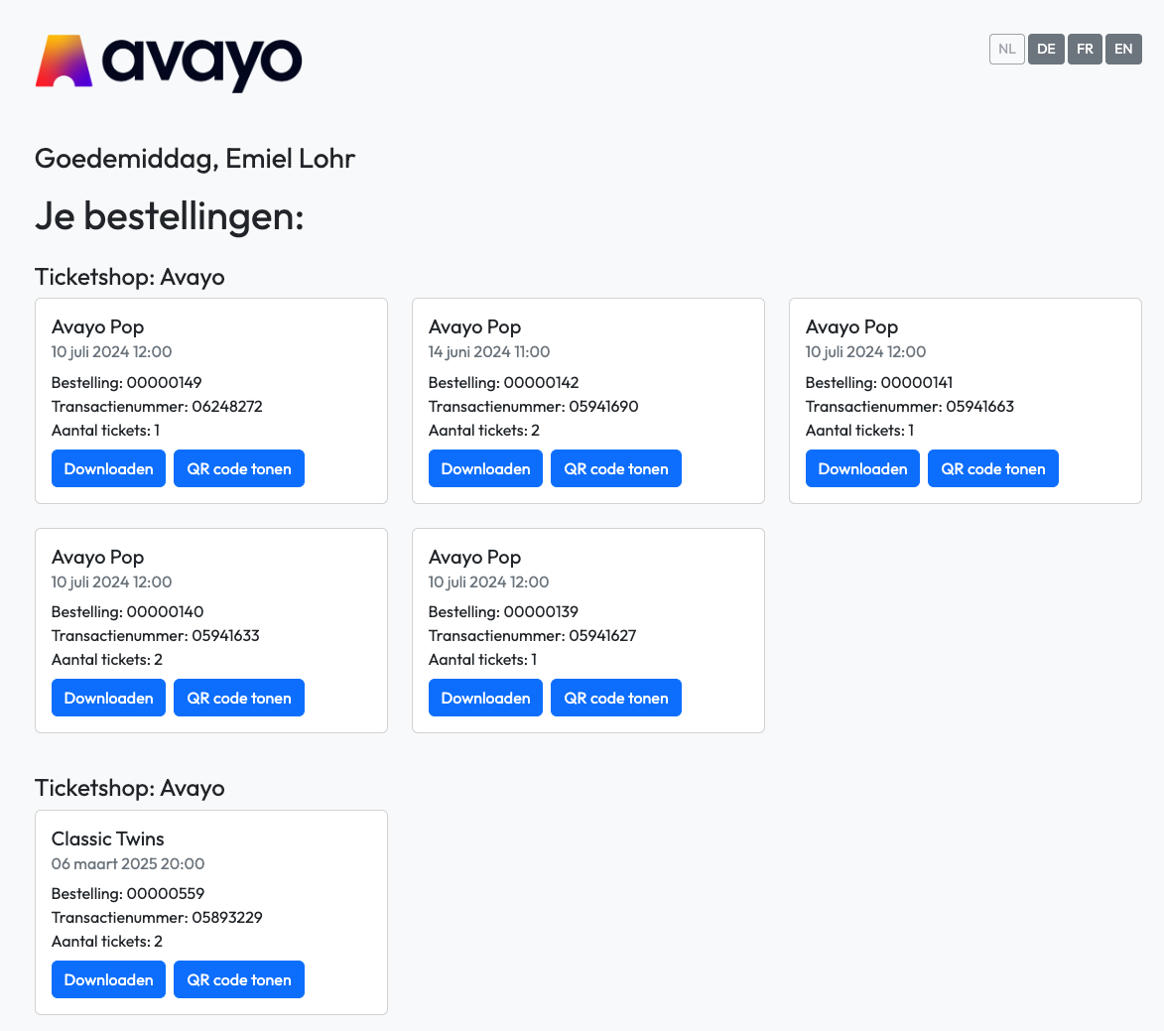Switch language to NL
1164x1031 pixels.
[1006, 49]
